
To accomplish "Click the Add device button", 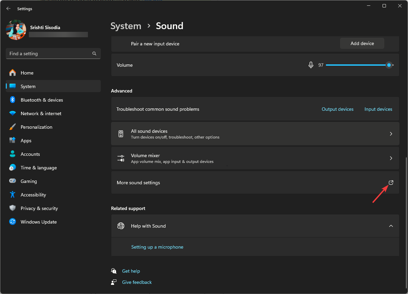I will coord(362,43).
